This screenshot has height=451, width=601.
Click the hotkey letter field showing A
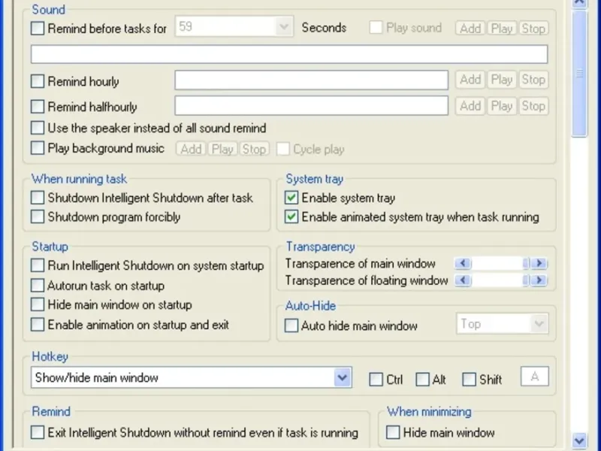pyautogui.click(x=535, y=377)
